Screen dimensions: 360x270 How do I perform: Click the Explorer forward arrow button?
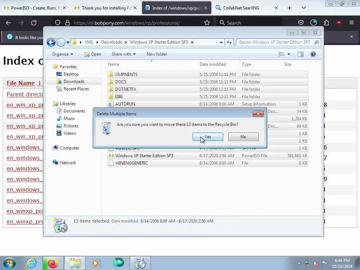(x=61, y=42)
